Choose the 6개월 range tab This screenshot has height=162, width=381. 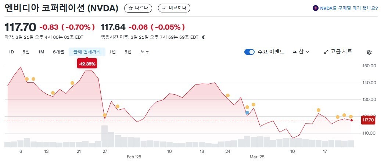coord(58,52)
